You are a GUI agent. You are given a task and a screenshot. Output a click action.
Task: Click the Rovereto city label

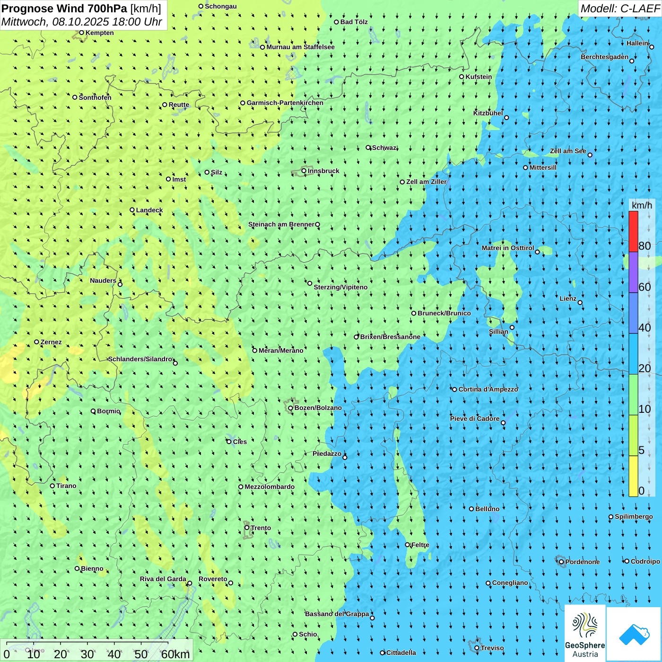[x=213, y=579]
